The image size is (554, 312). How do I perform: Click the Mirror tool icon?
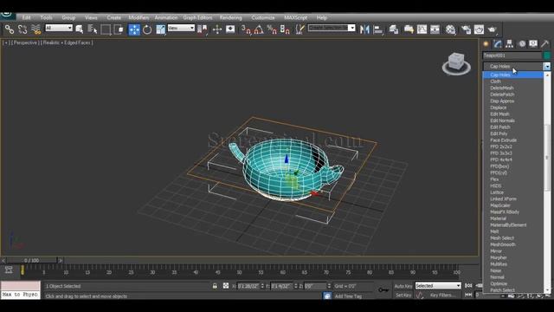(x=364, y=29)
